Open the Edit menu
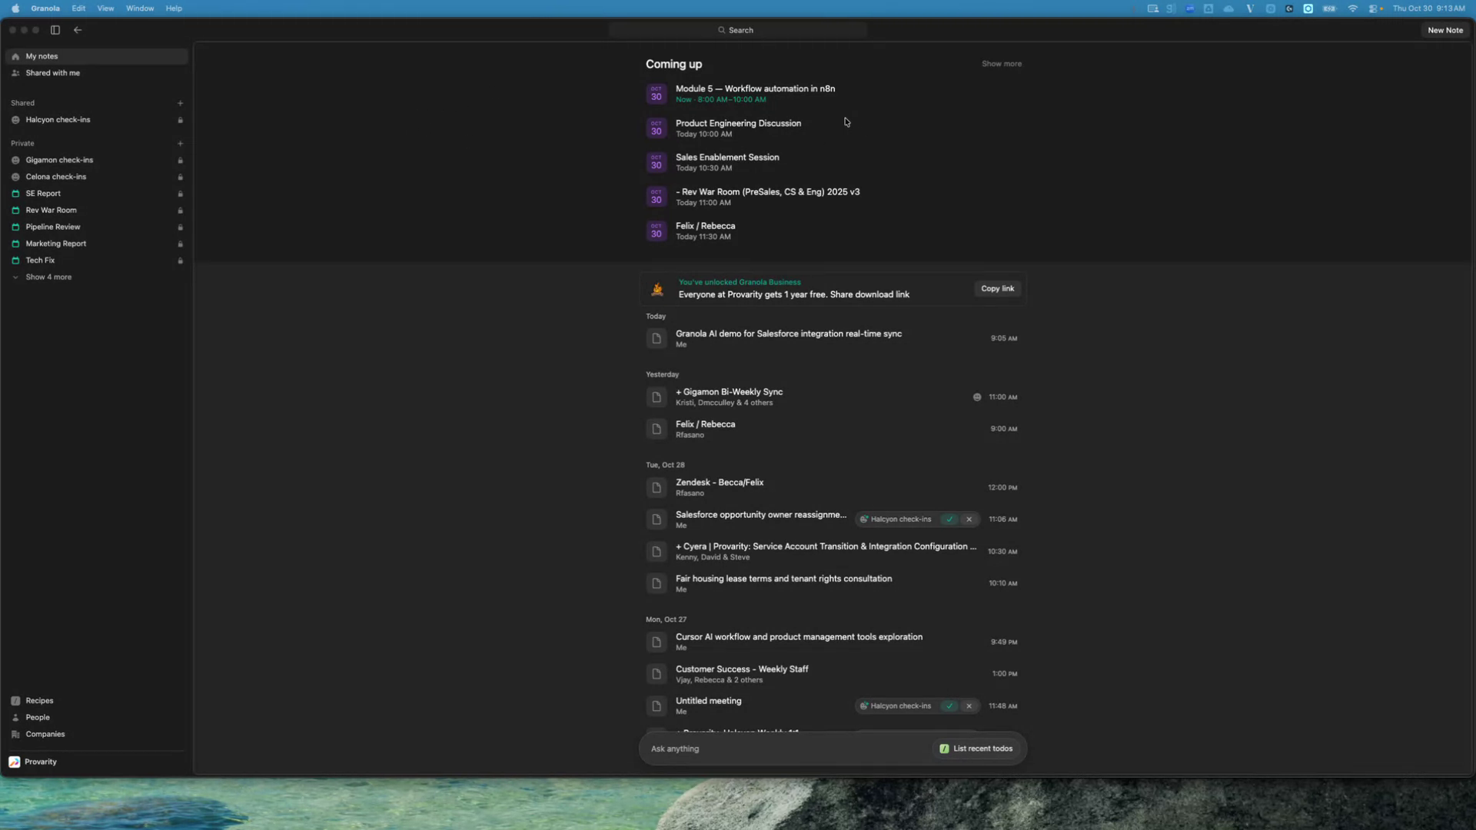Screen dimensions: 1476x830 point(78,8)
